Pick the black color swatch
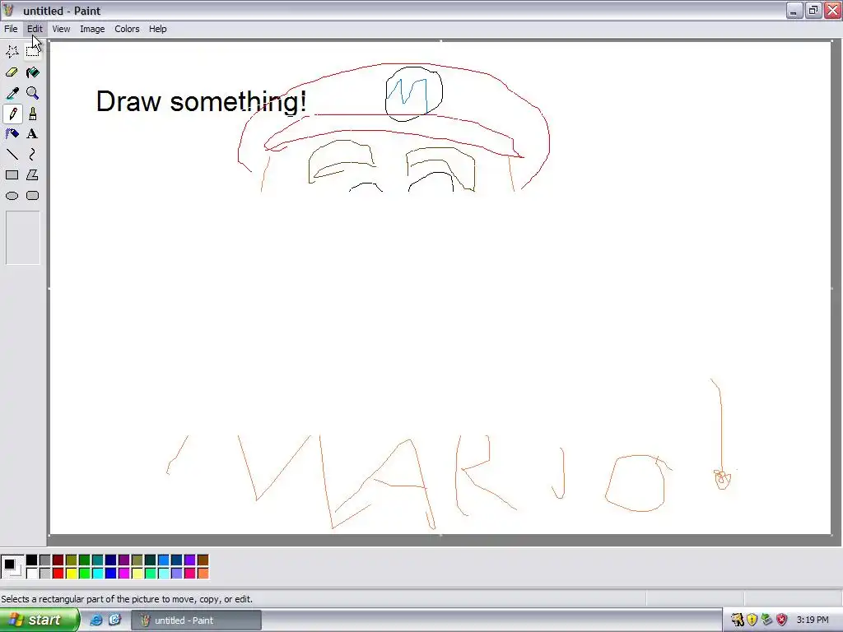 click(32, 560)
